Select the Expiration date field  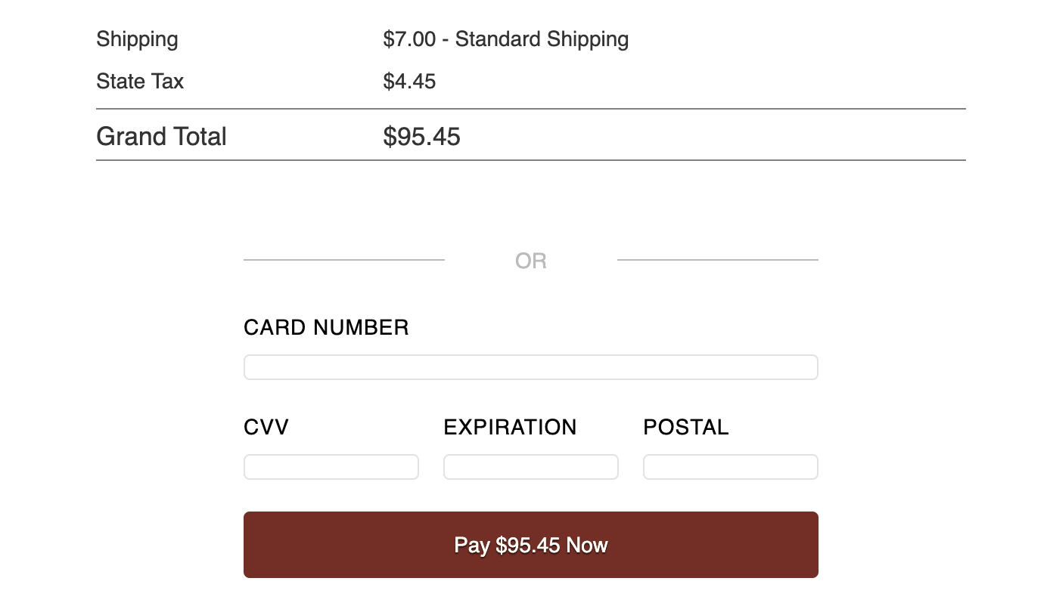point(530,467)
